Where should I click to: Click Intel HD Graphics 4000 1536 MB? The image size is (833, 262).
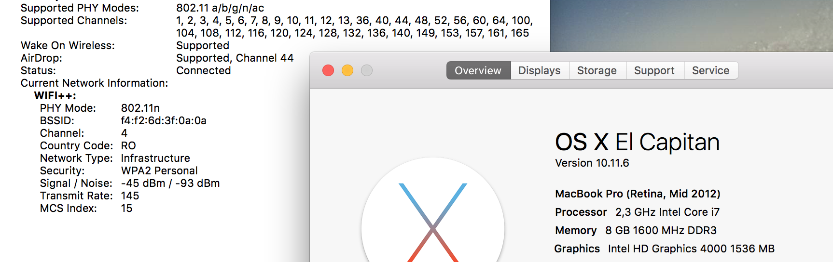[x=691, y=249]
